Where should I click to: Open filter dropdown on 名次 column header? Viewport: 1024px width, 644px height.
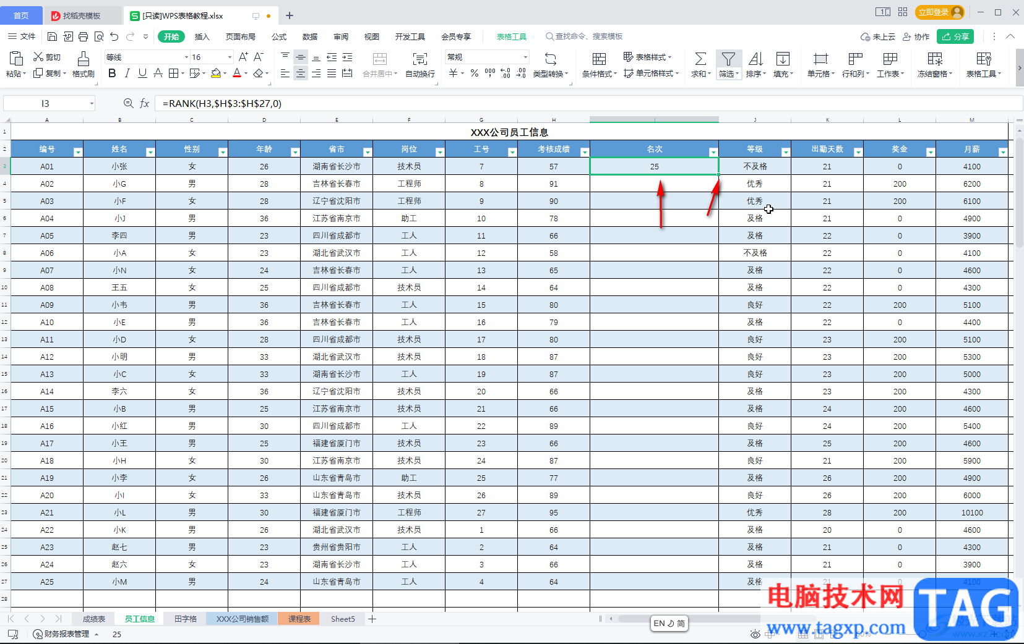pos(713,152)
